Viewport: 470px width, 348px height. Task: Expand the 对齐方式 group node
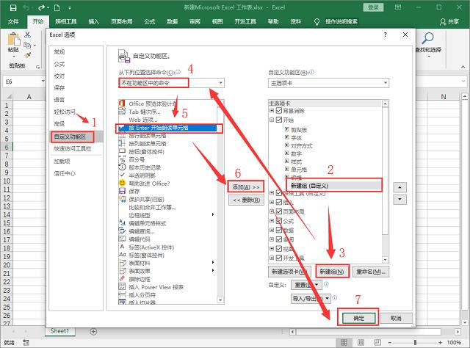287,145
